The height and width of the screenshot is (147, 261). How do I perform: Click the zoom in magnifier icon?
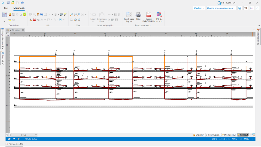[x=72, y=14]
